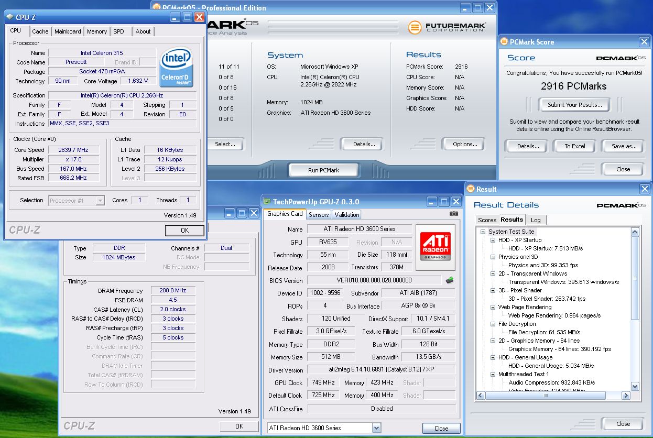This screenshot has height=438, width=653.
Task: Open the About tab in CPU-Z
Action: coord(143,31)
